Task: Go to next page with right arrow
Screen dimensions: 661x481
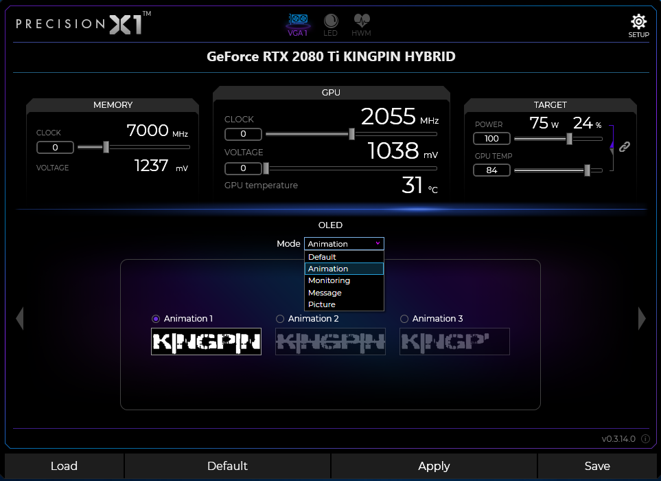Action: pyautogui.click(x=642, y=319)
